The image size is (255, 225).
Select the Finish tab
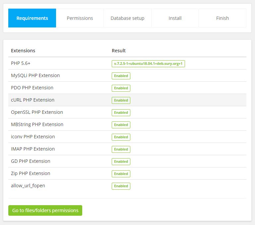pos(223,18)
